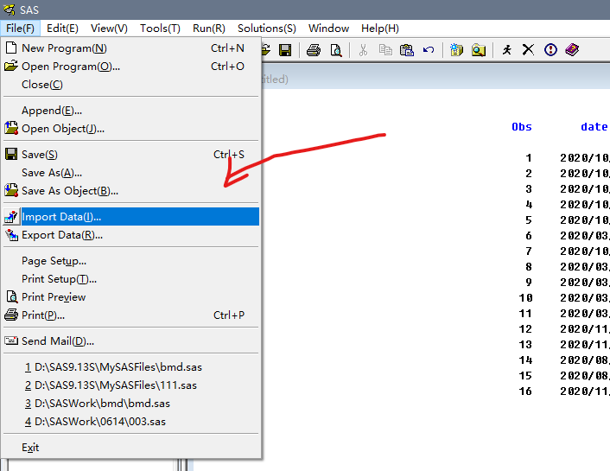
Task: Click the New Library toolbar icon
Action: pyautogui.click(x=456, y=50)
